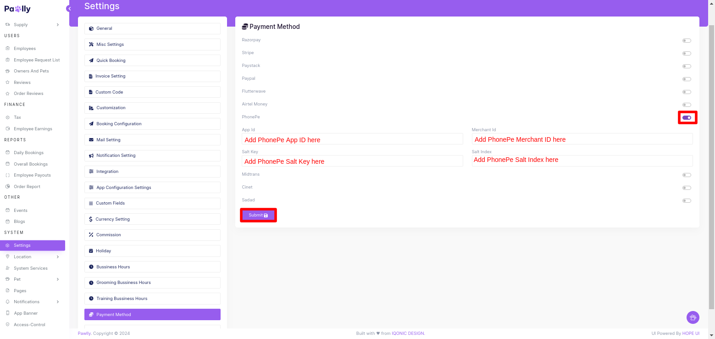Click the Invoice Setting file icon
Viewport: 715px width, 339px height.
click(x=91, y=76)
